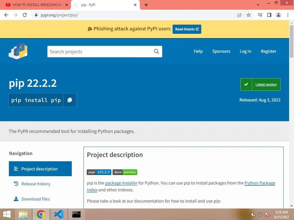Click the search magnifier icon
The width and height of the screenshot is (294, 220).
click(x=156, y=51)
